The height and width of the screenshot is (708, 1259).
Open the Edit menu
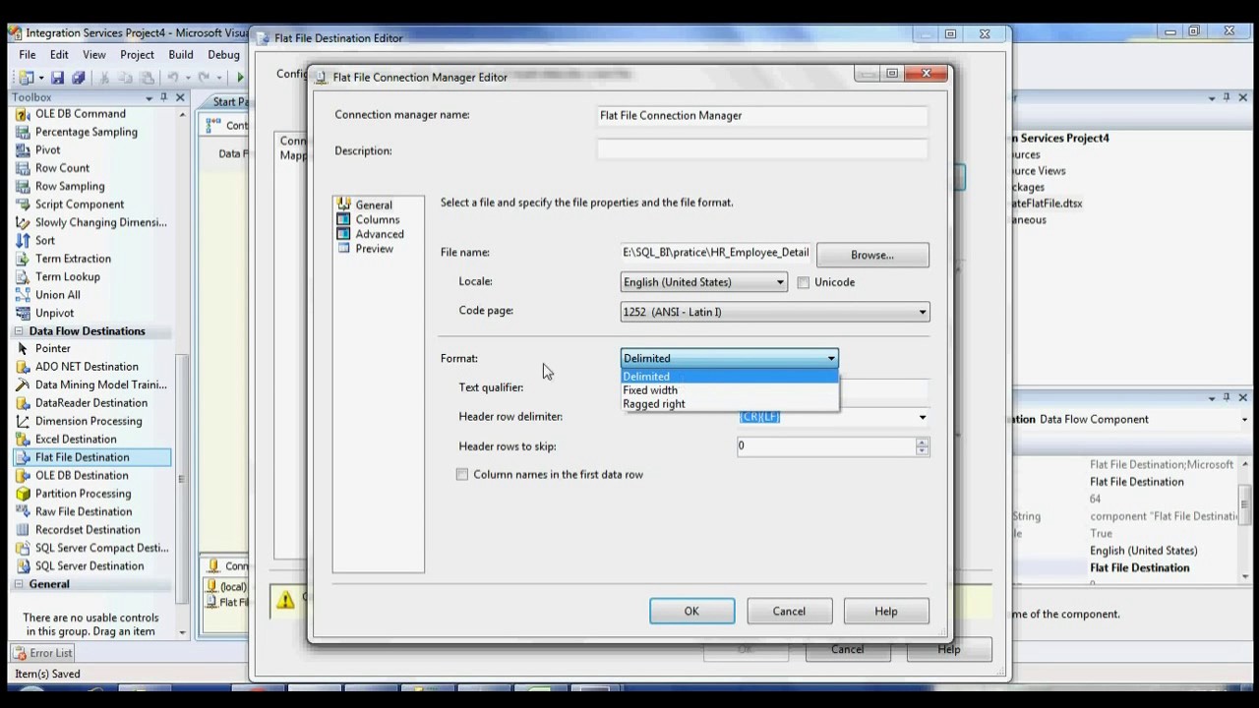coord(60,55)
